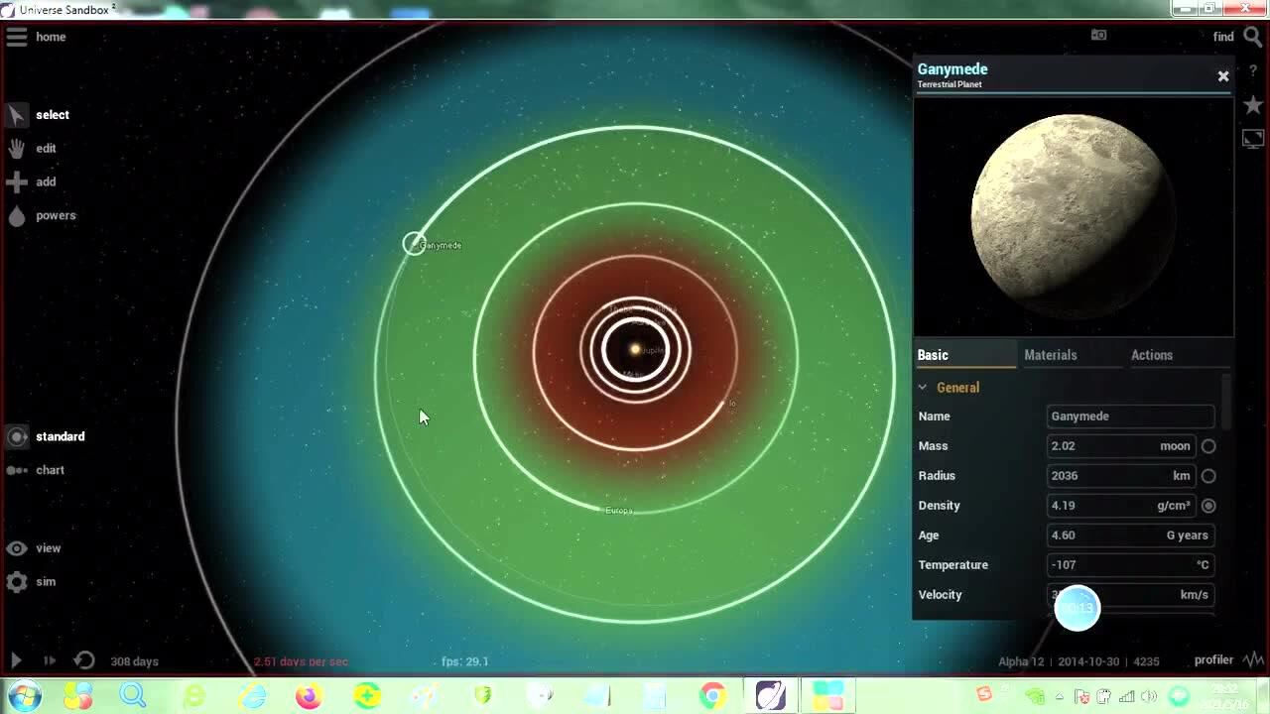The width and height of the screenshot is (1270, 714).
Task: Select the Edit hand tool
Action: (18, 148)
